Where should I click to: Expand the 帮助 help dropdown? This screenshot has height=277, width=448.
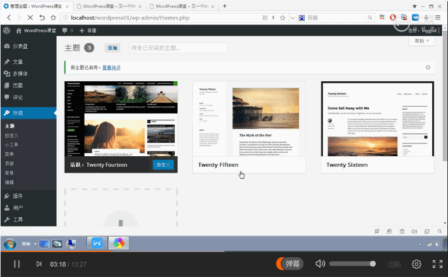click(422, 41)
